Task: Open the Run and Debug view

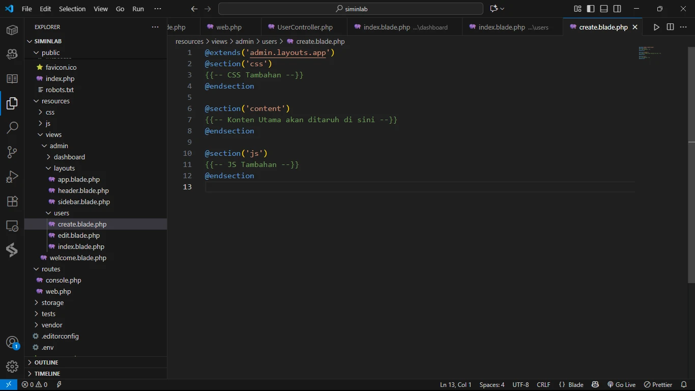Action: (x=12, y=176)
